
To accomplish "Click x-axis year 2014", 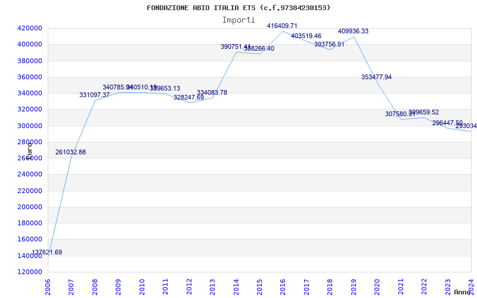I will click(x=236, y=287).
